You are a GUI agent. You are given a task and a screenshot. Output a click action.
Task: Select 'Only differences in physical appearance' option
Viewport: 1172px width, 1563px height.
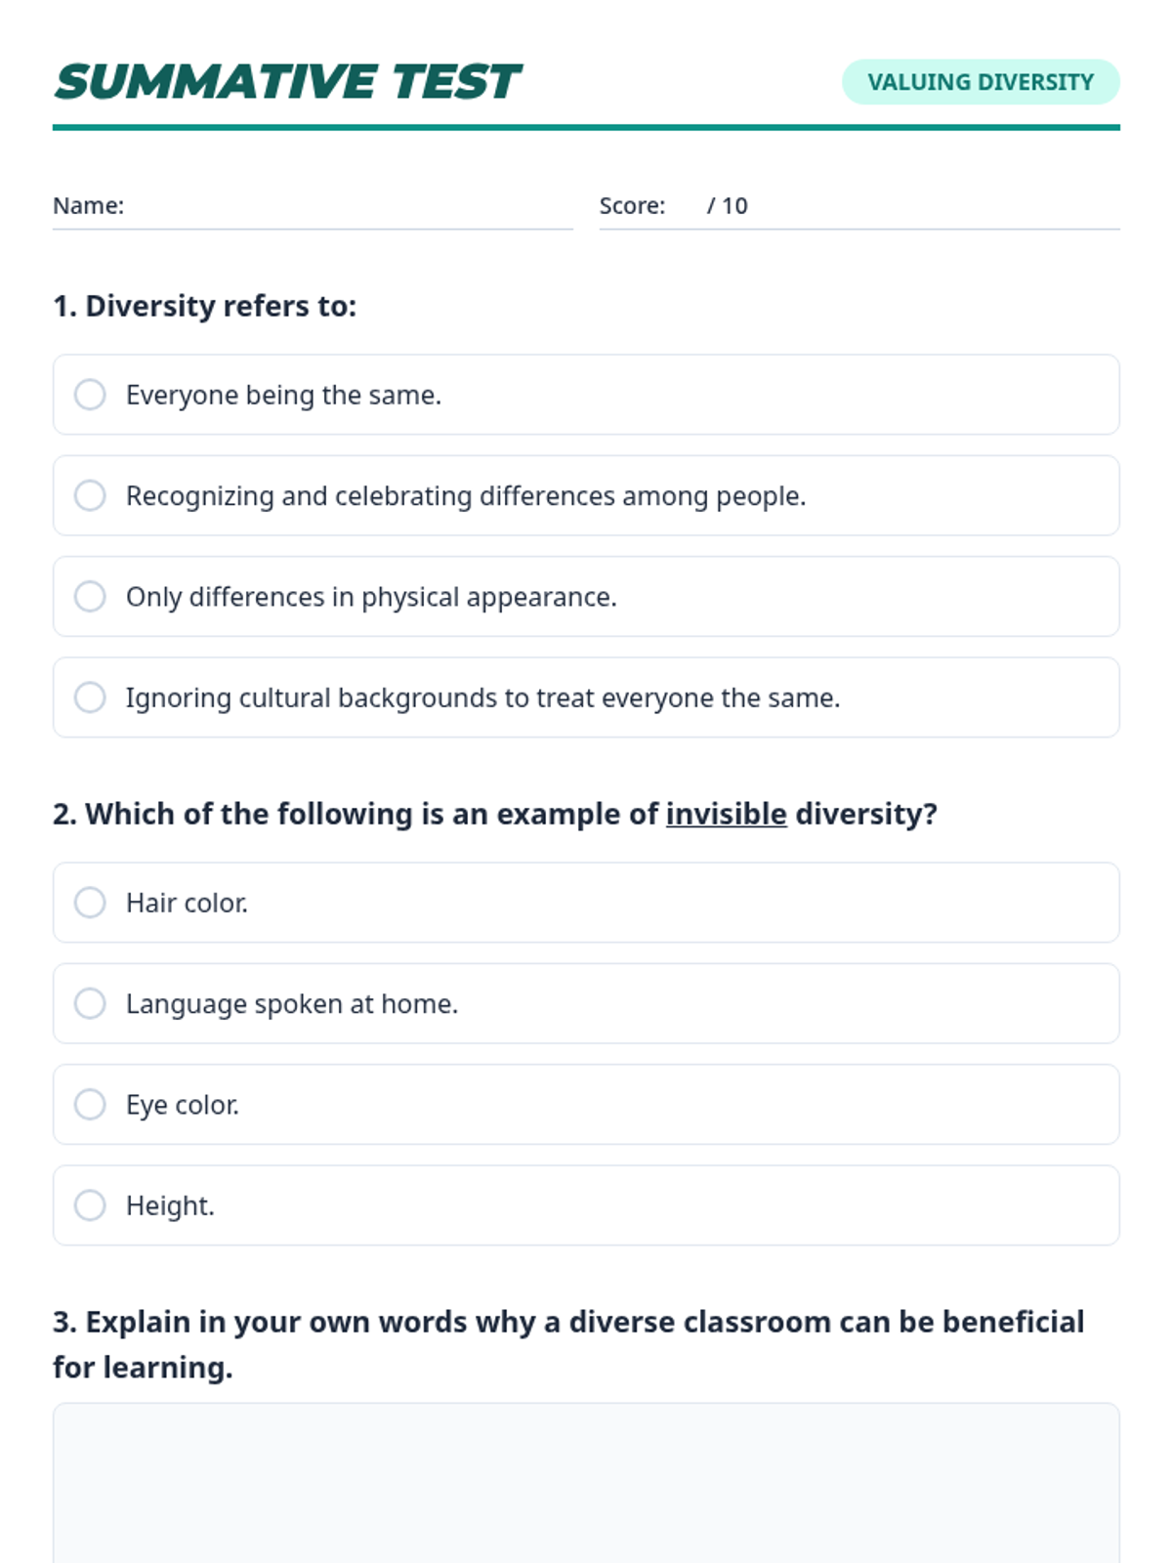pyautogui.click(x=90, y=596)
